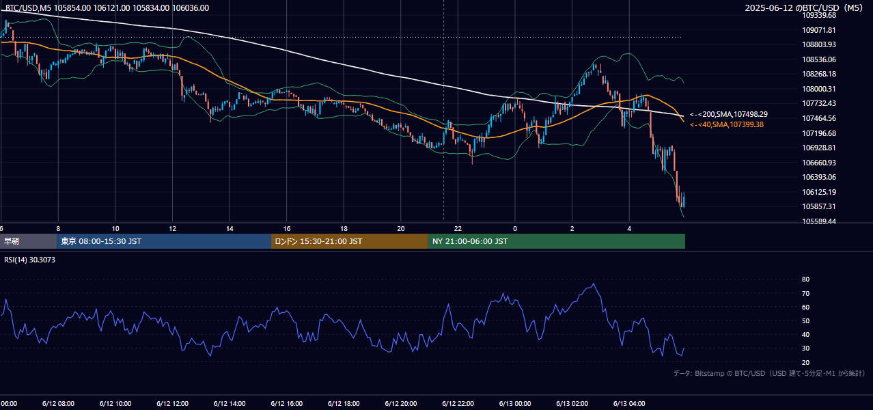Viewport: 873px width, 410px height.
Task: Click price axis value 106125.19
Action: tap(819, 192)
